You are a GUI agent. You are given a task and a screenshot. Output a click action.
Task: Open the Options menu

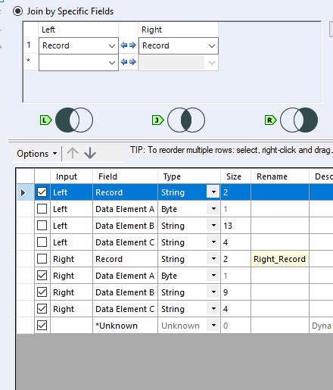36,154
